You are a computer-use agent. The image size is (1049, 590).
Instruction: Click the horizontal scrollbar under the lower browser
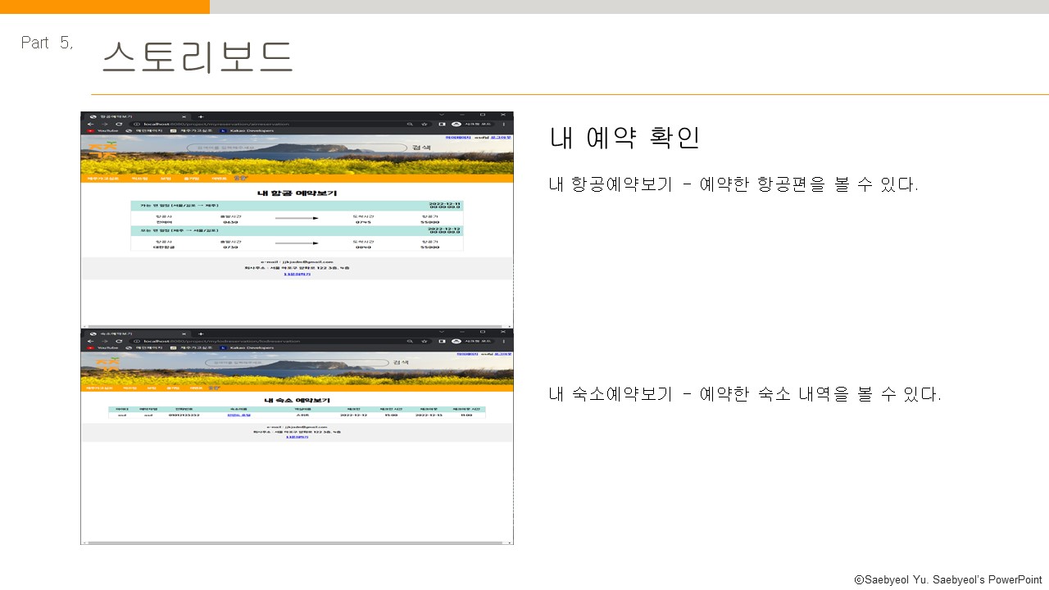pyautogui.click(x=295, y=542)
